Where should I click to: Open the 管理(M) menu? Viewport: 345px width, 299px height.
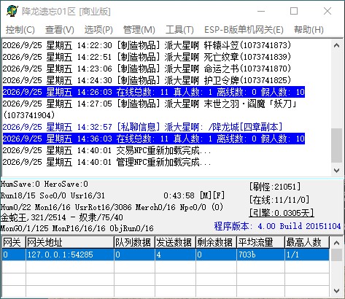139,30
